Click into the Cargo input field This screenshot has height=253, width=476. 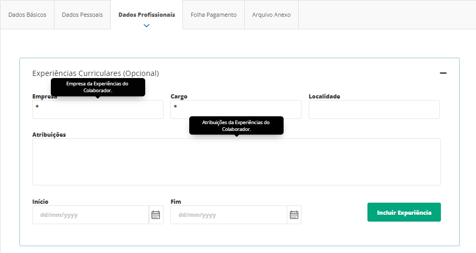236,109
